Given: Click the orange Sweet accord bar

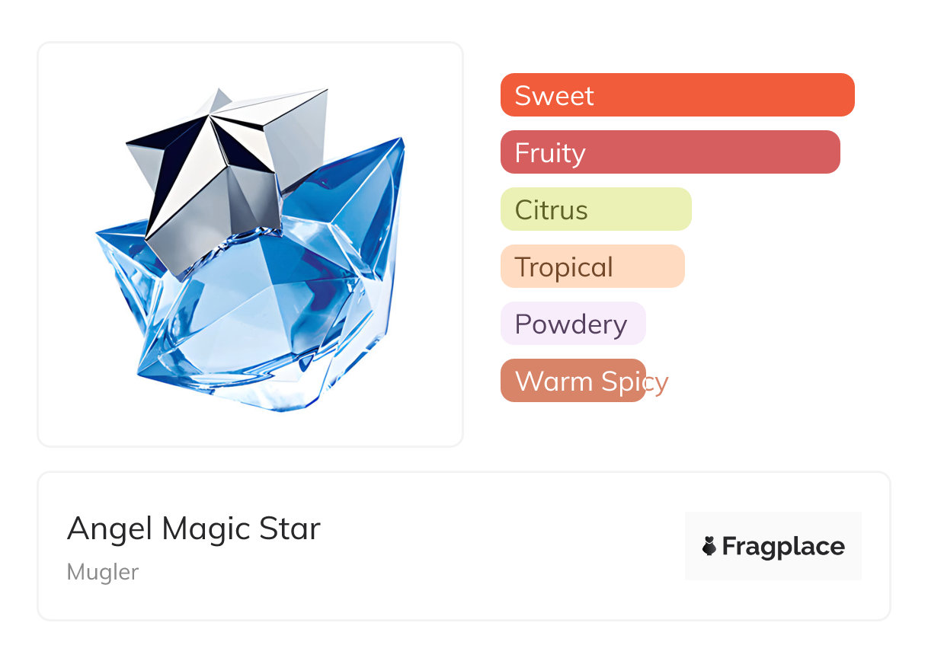Looking at the screenshot, I should pyautogui.click(x=724, y=95).
